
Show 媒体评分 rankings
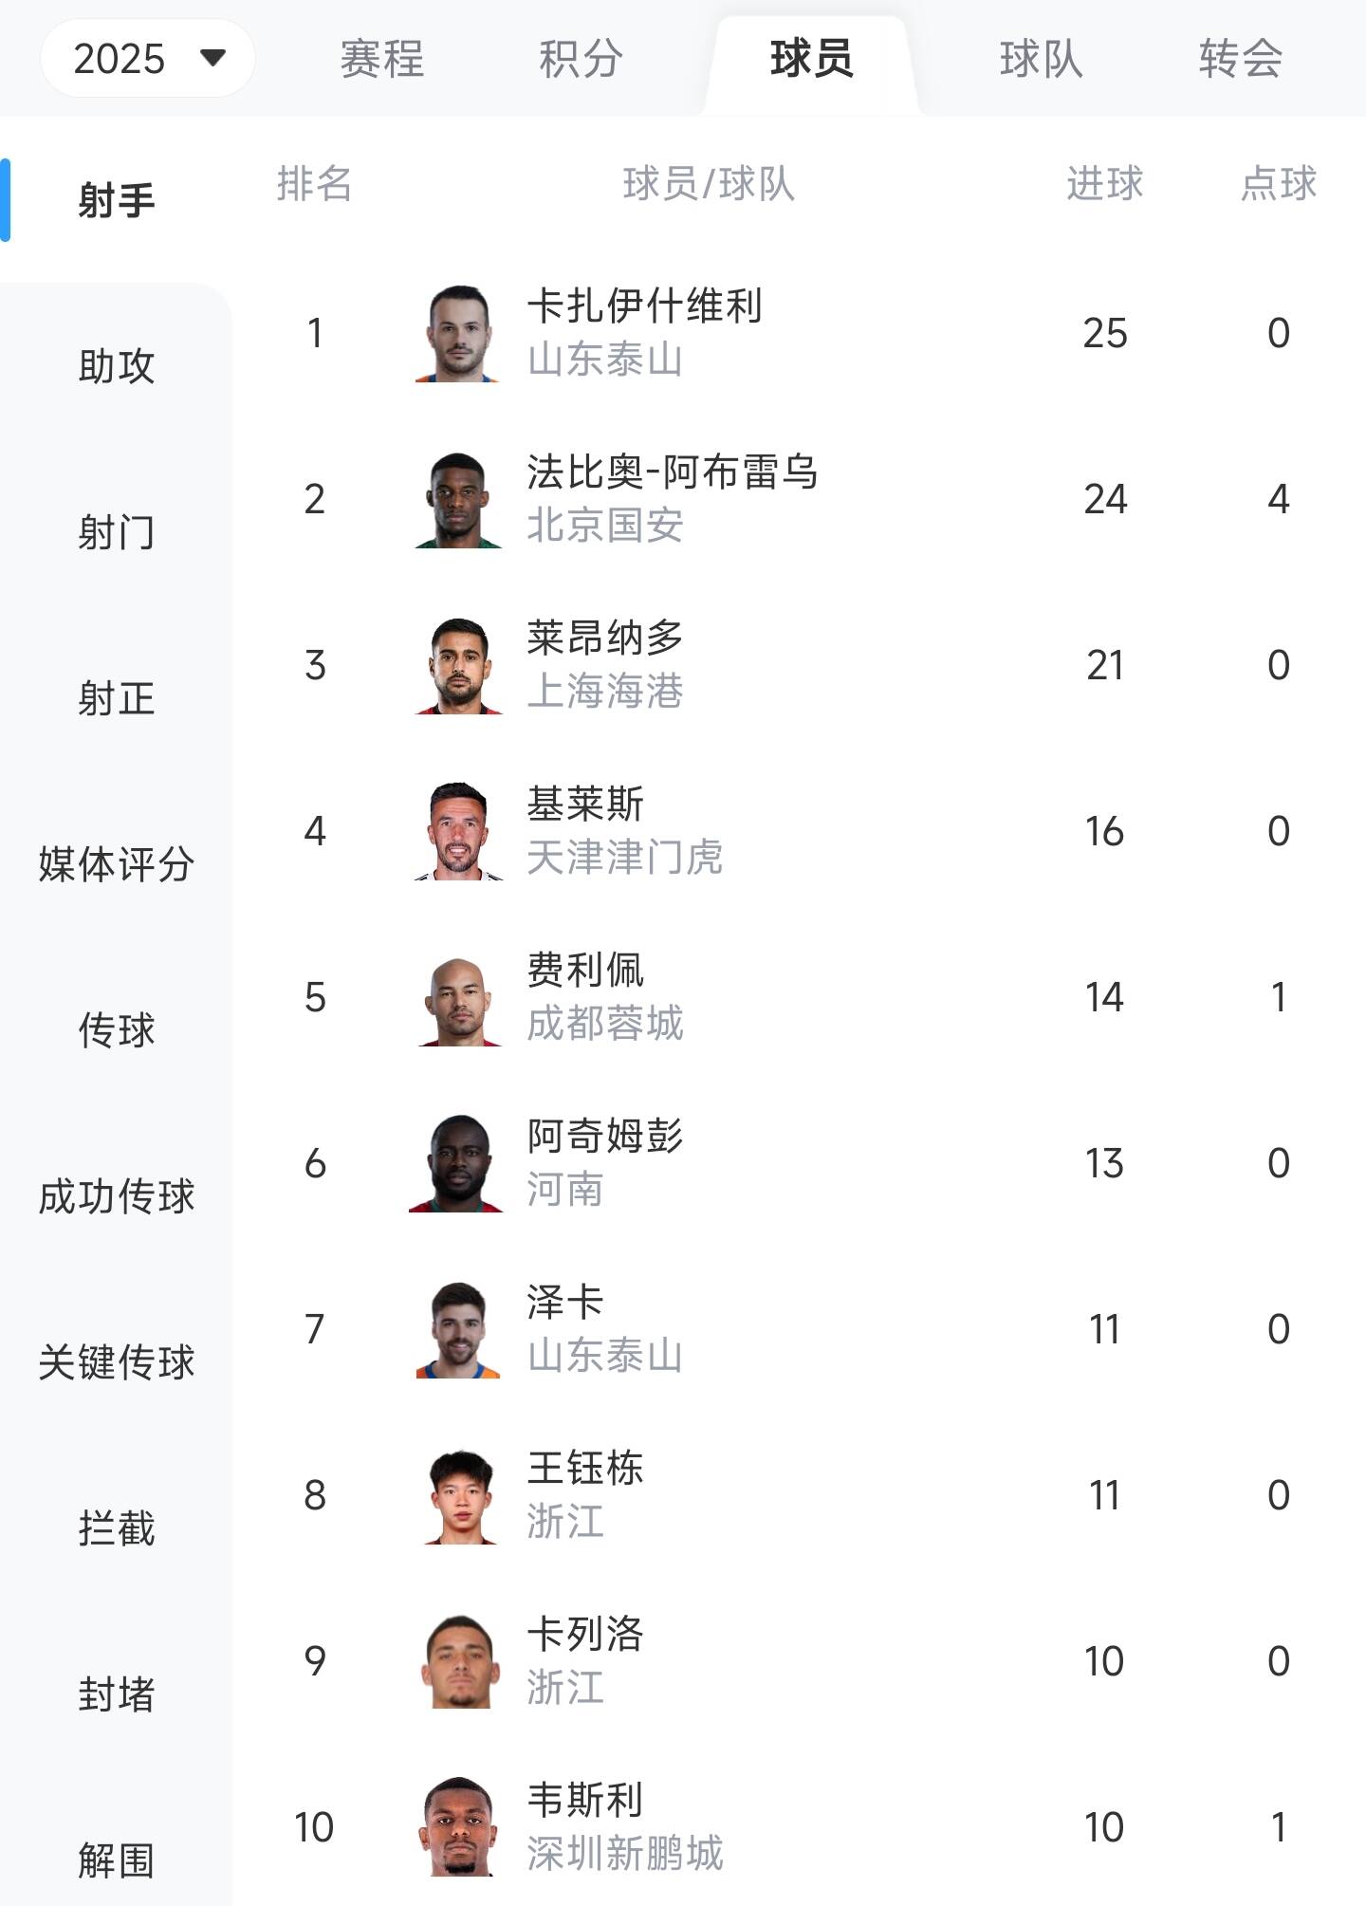click(x=116, y=864)
